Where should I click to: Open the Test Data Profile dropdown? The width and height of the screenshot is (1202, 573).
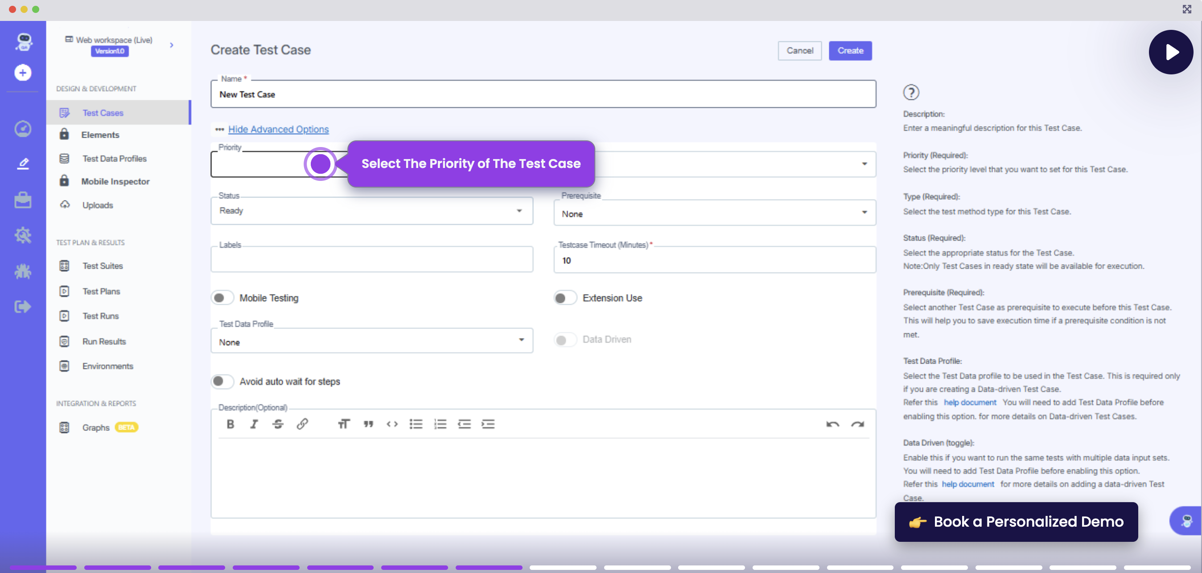click(x=371, y=342)
